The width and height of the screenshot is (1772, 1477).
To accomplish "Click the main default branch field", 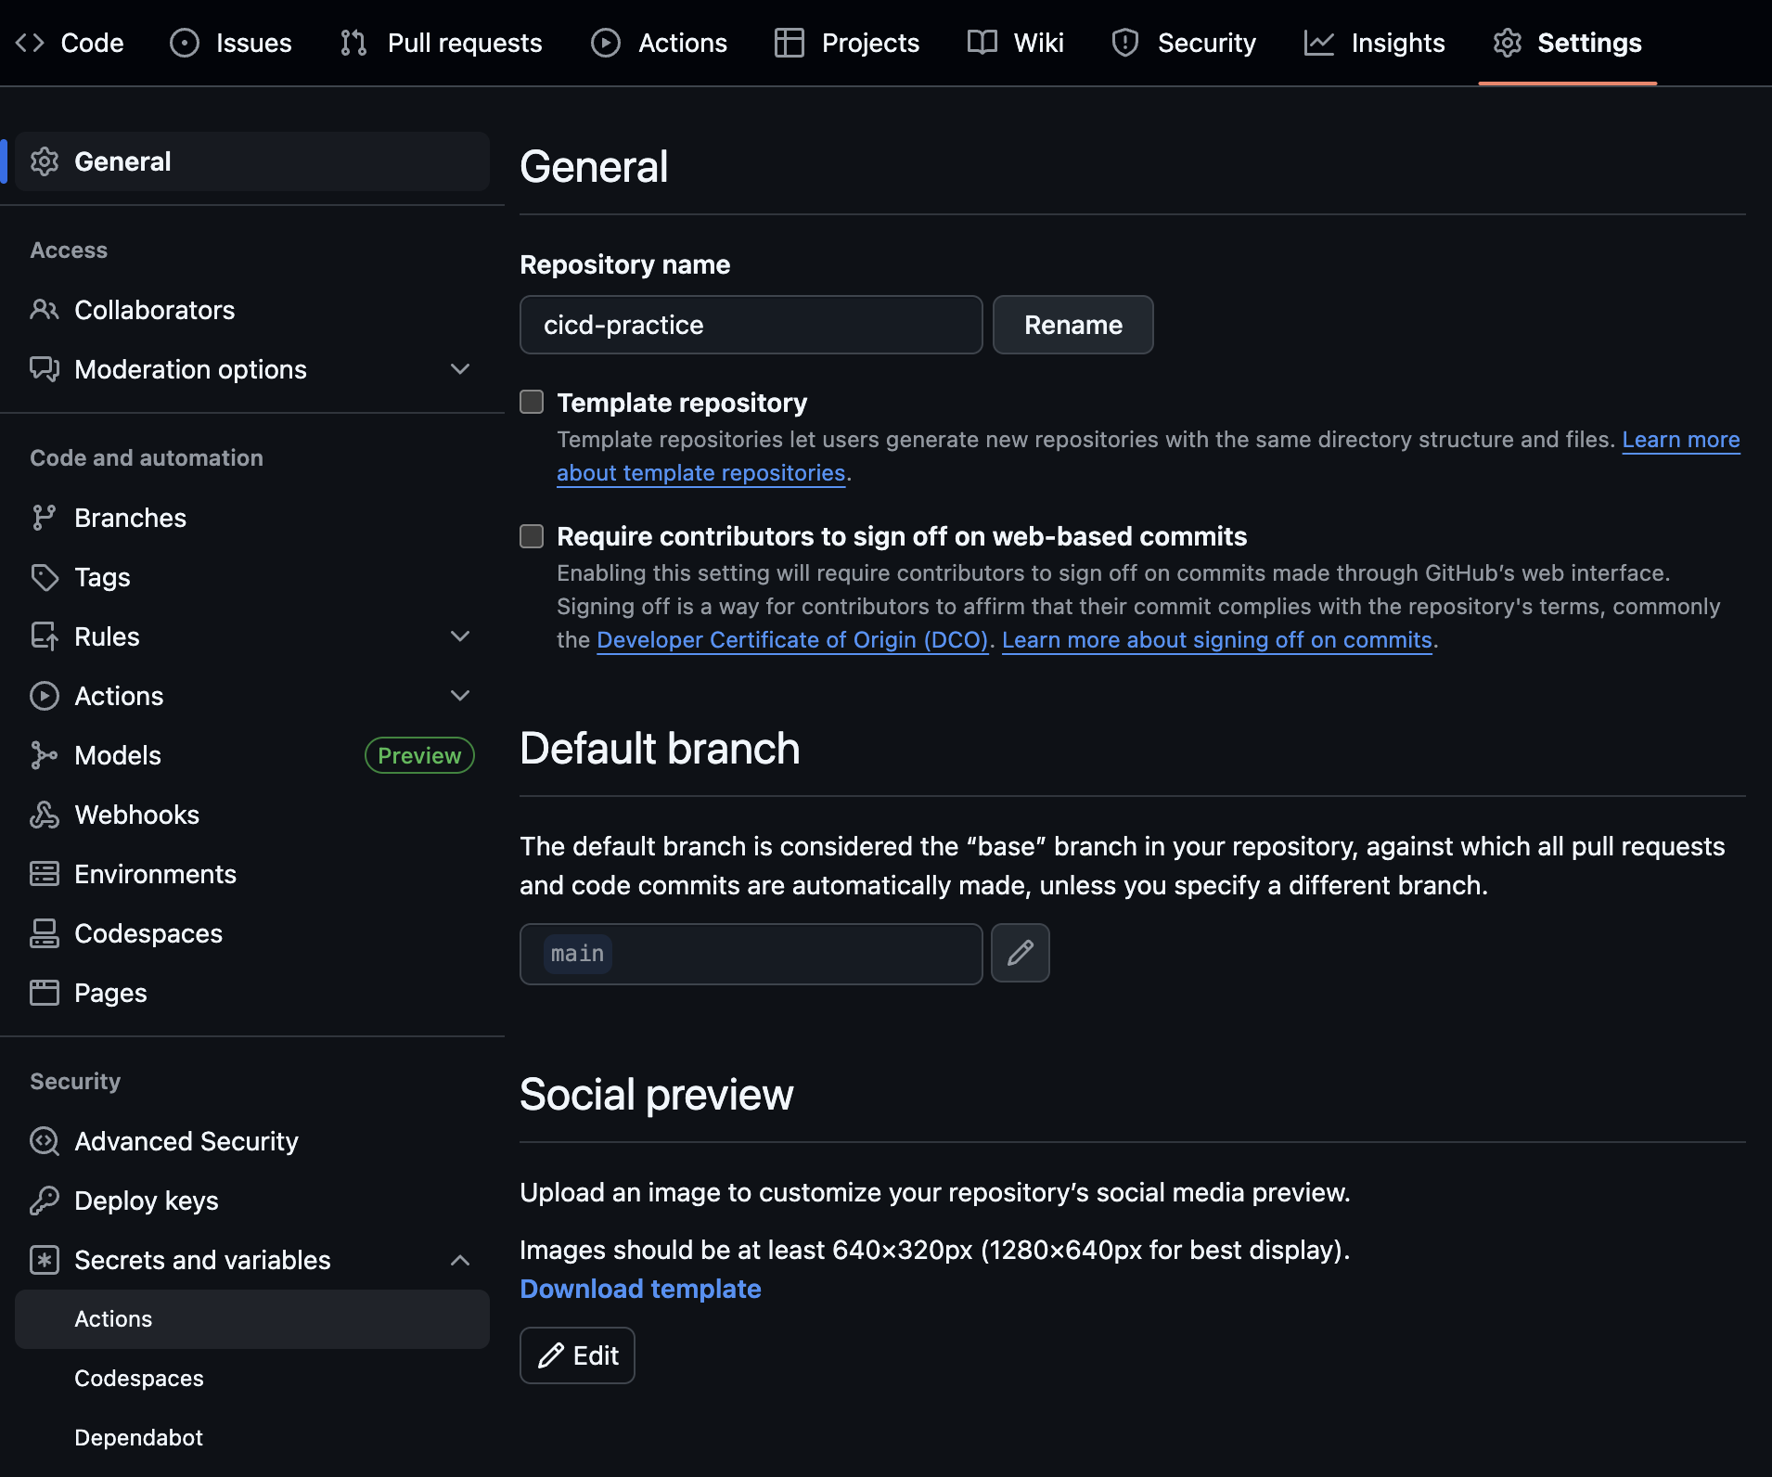I will pos(751,954).
